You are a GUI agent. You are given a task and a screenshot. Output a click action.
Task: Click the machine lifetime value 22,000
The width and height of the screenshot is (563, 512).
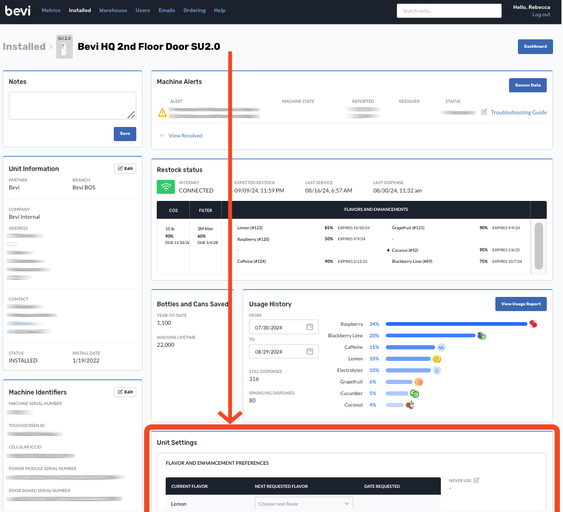point(166,345)
